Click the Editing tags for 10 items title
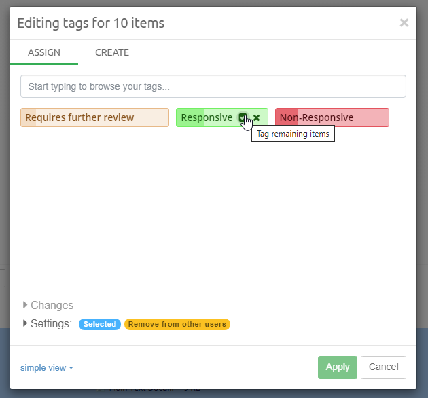 tap(90, 23)
